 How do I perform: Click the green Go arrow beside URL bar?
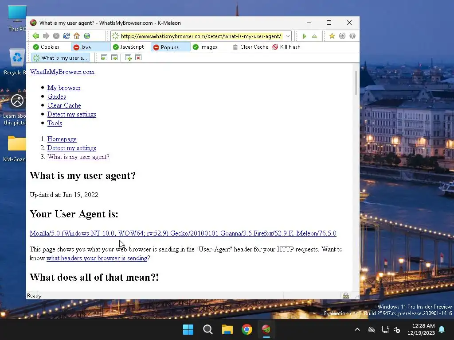(304, 36)
